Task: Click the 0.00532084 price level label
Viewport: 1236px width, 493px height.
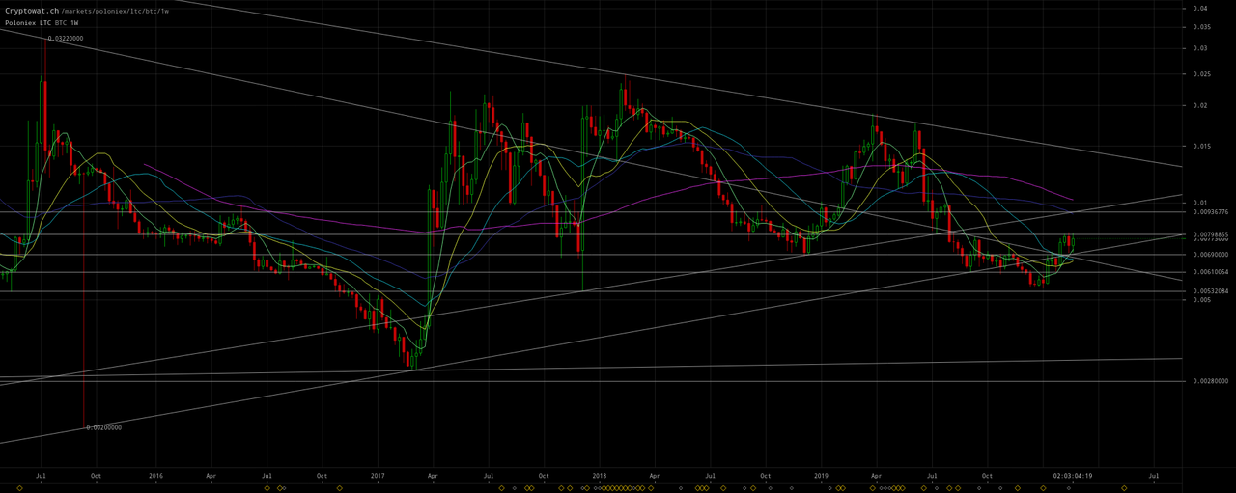Action: (1209, 291)
